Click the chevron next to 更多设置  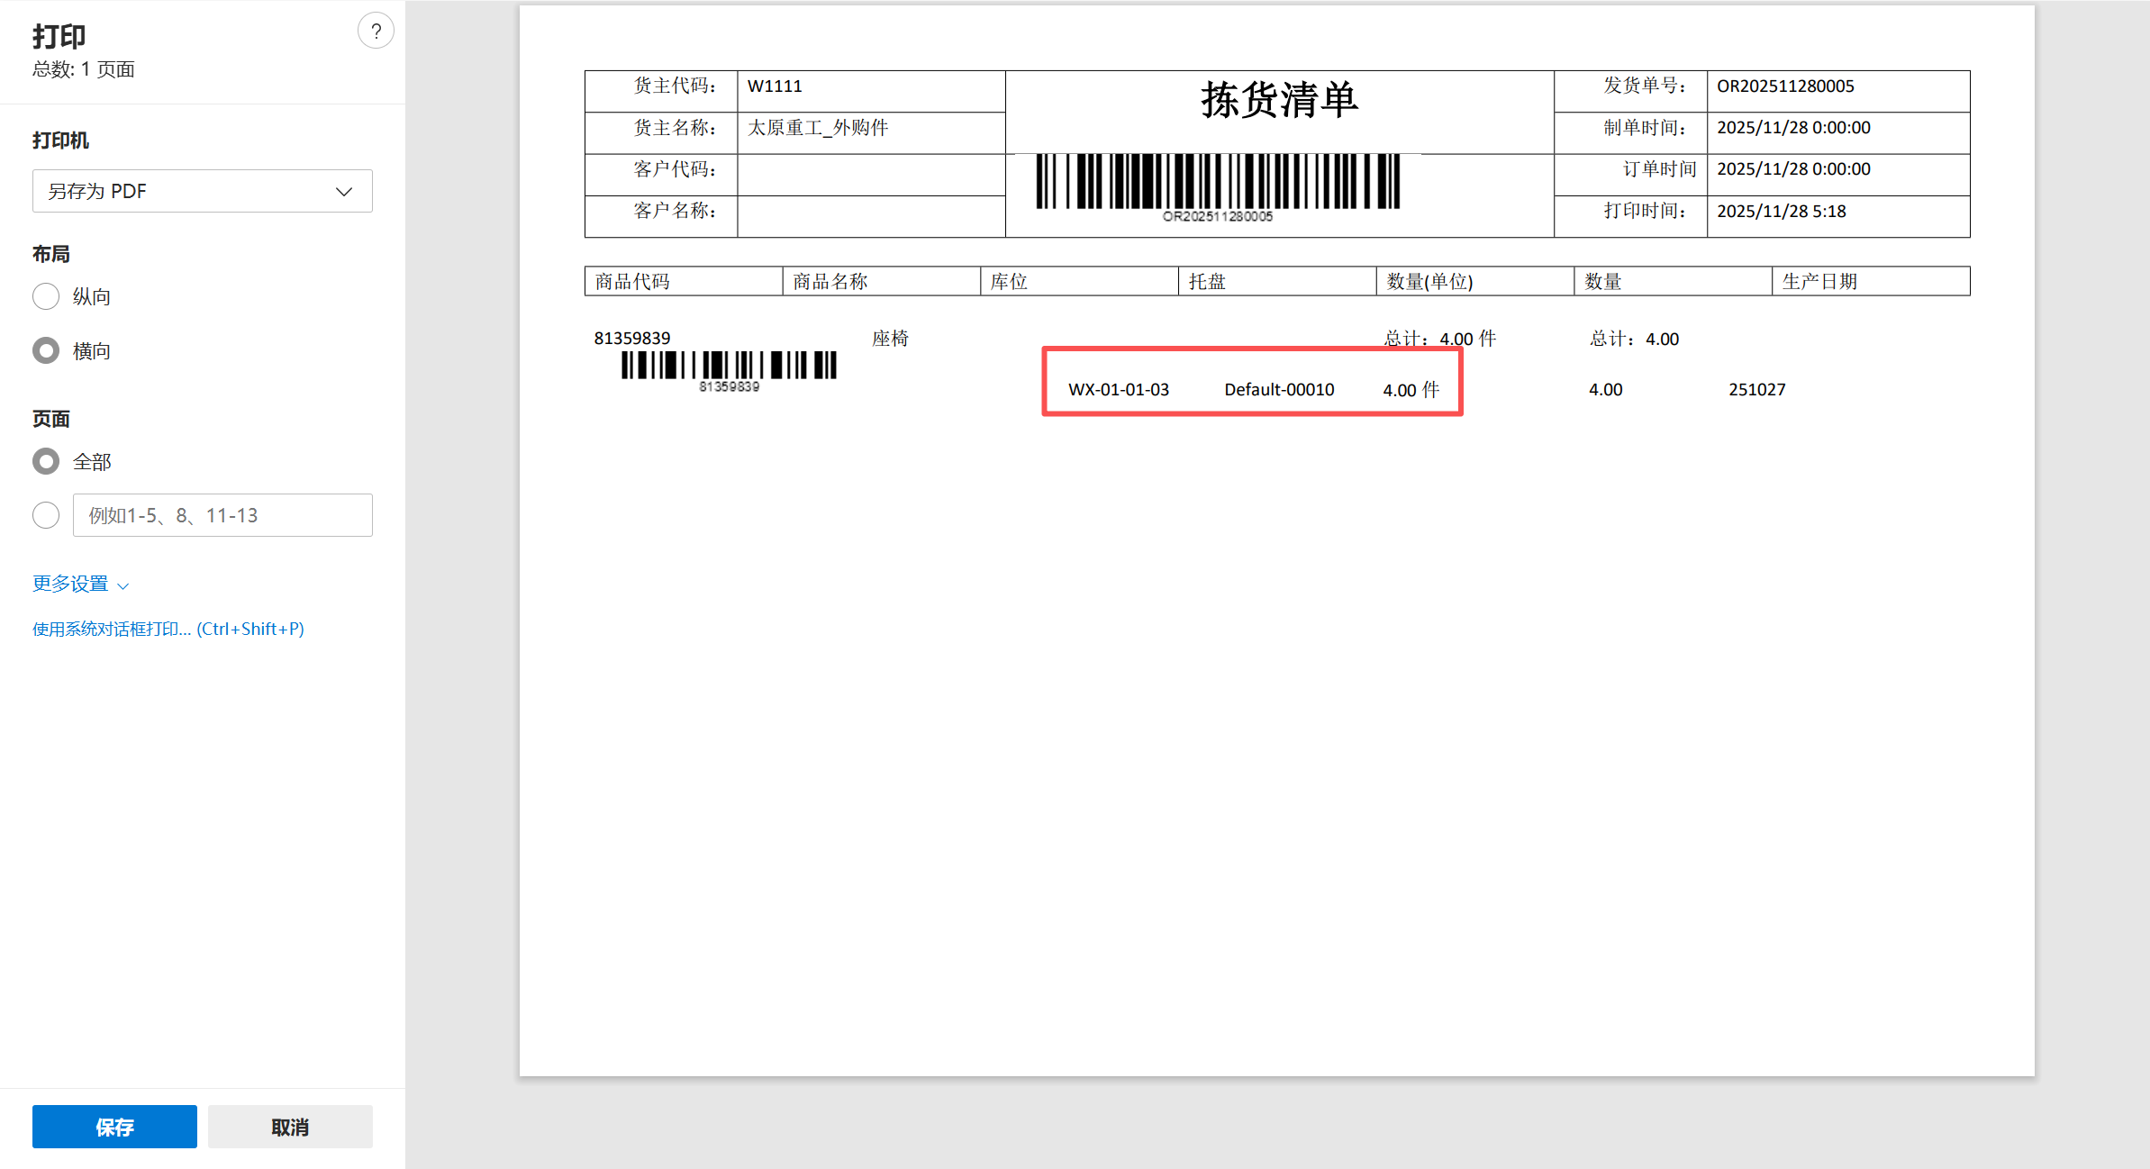[123, 585]
